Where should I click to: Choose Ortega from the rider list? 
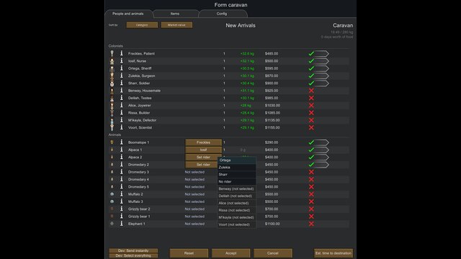pyautogui.click(x=237, y=160)
